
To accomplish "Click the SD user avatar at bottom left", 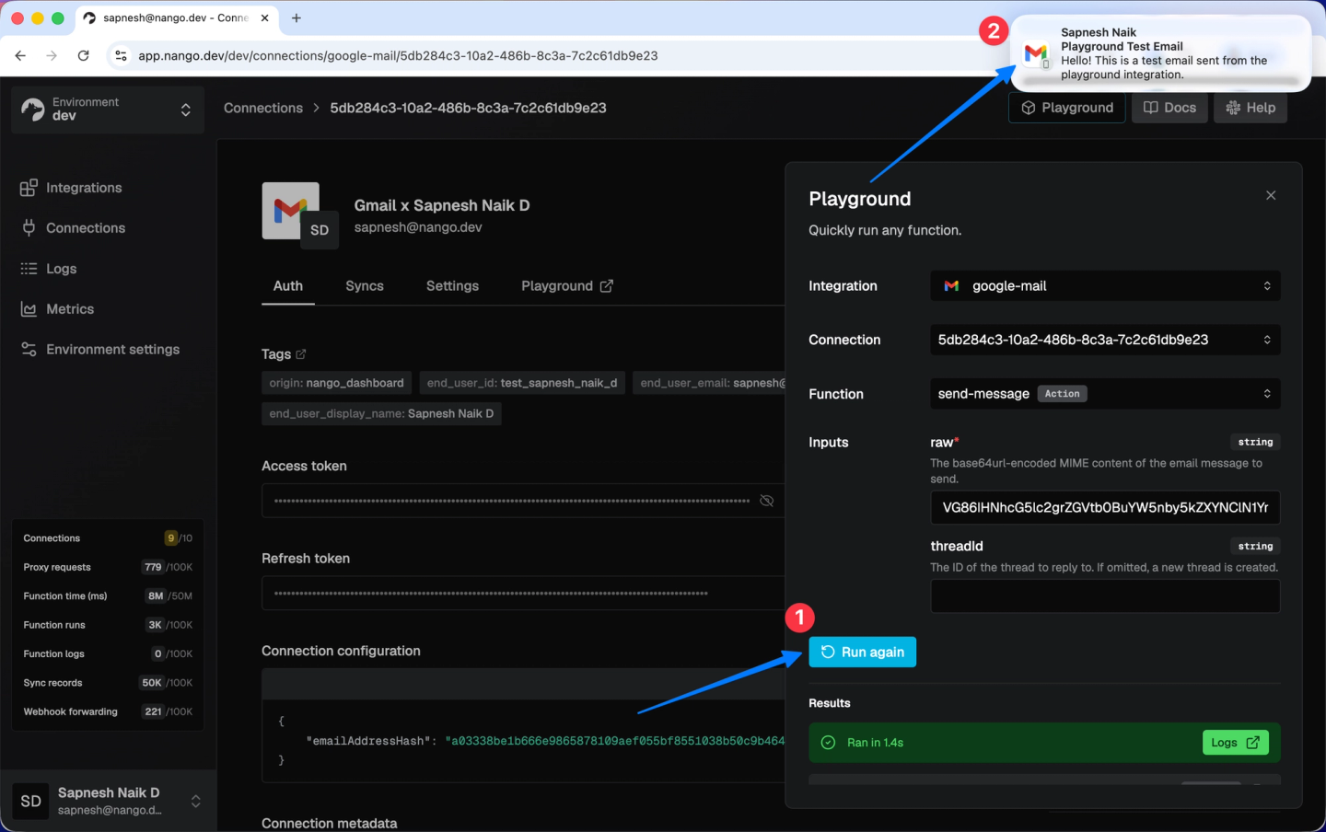I will click(x=30, y=801).
